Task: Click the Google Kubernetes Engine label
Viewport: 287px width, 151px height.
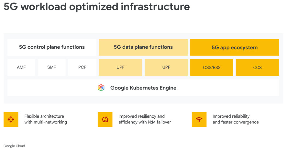Action: (143, 88)
